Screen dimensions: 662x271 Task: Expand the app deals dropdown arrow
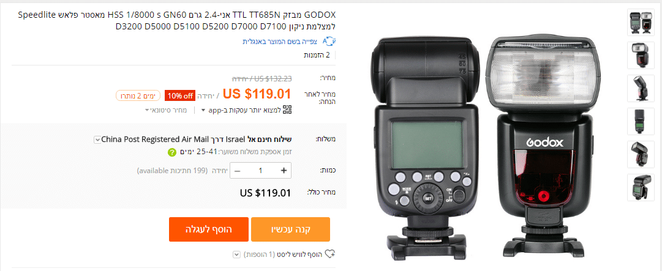tap(203, 111)
